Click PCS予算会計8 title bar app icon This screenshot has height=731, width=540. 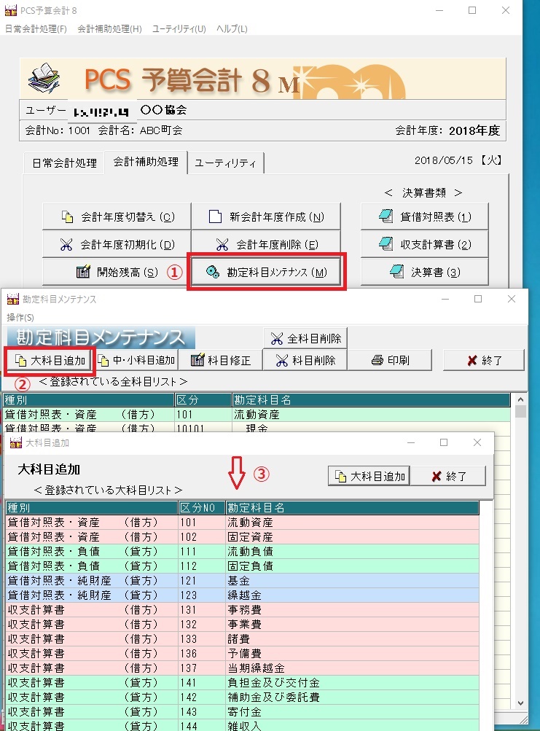click(x=11, y=9)
